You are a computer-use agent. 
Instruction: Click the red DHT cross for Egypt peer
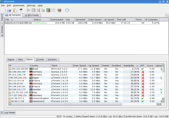click(143, 78)
